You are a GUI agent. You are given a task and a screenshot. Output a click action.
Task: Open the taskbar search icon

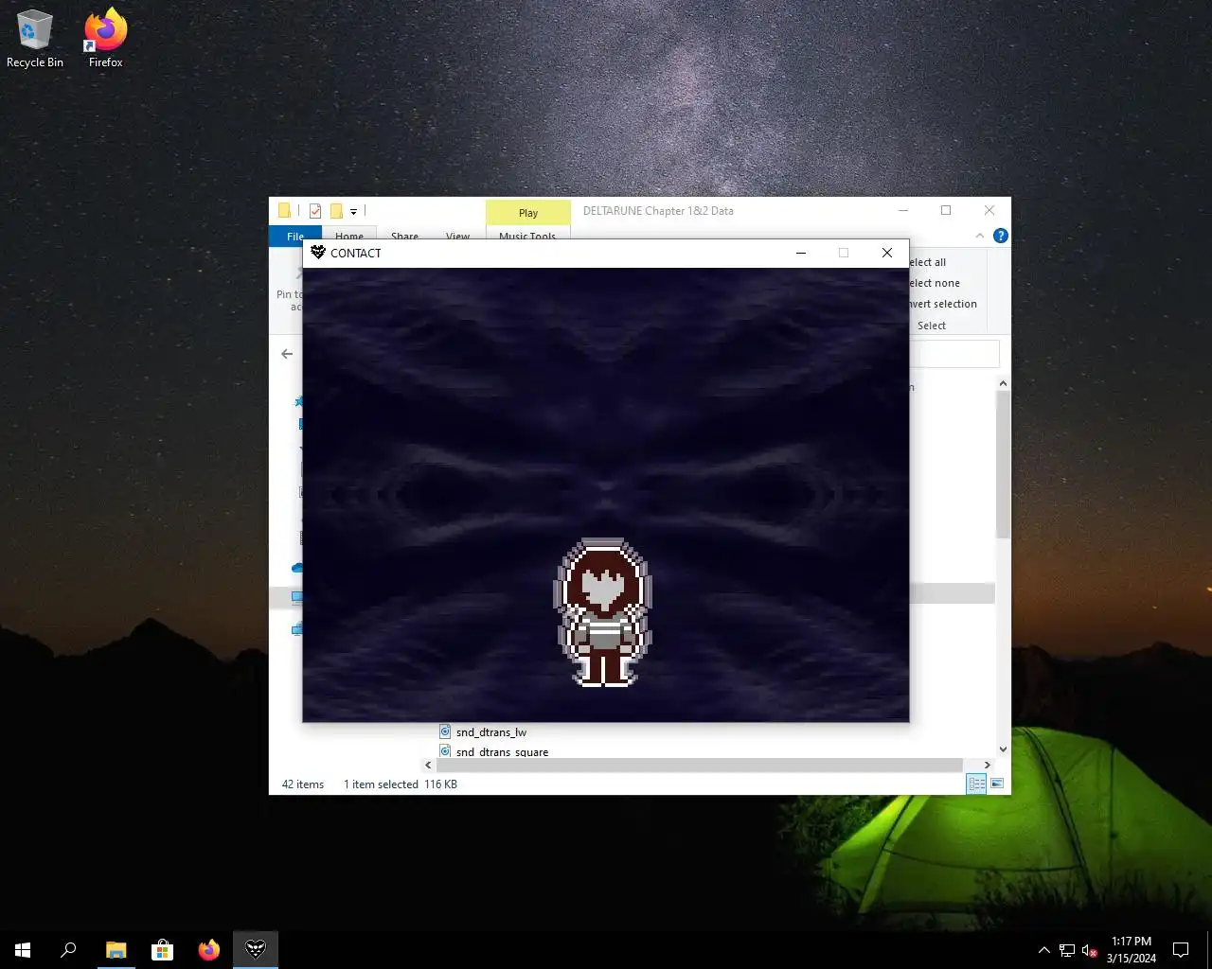click(x=68, y=949)
